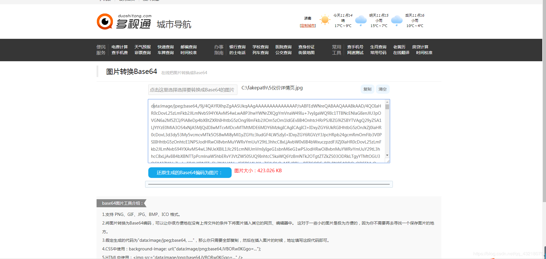
Task: Open 学校查询 link
Action: [x=260, y=47]
